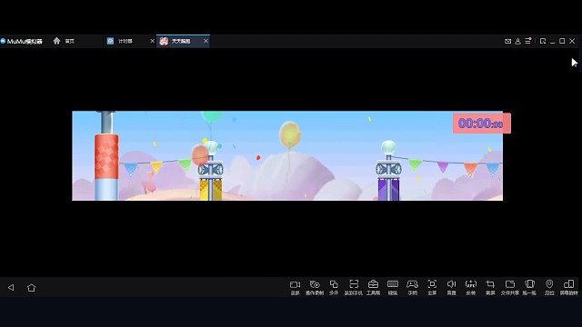
Task: Close the calculator app tab
Action: point(152,41)
